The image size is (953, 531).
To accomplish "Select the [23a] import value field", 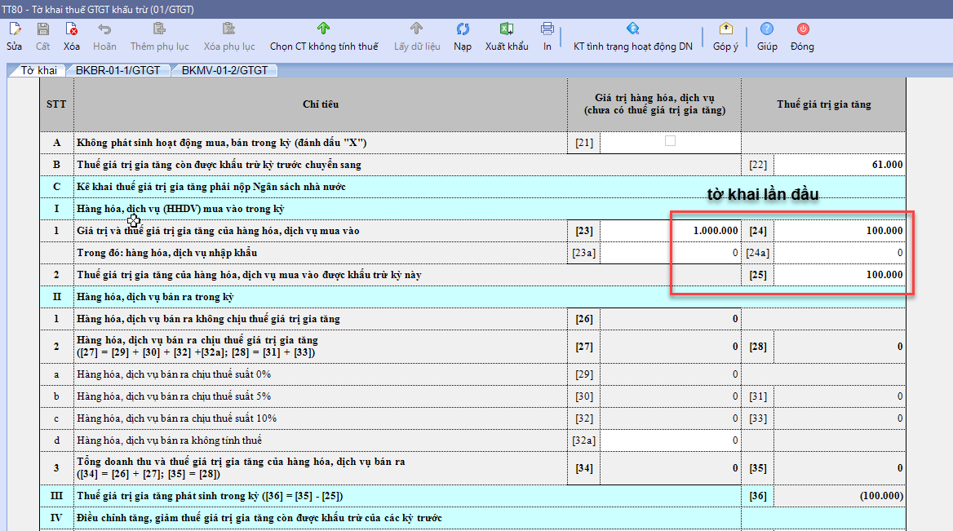I will pos(671,253).
